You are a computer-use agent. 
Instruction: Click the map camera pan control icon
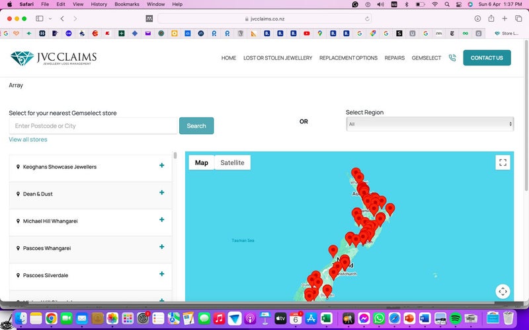tap(503, 291)
